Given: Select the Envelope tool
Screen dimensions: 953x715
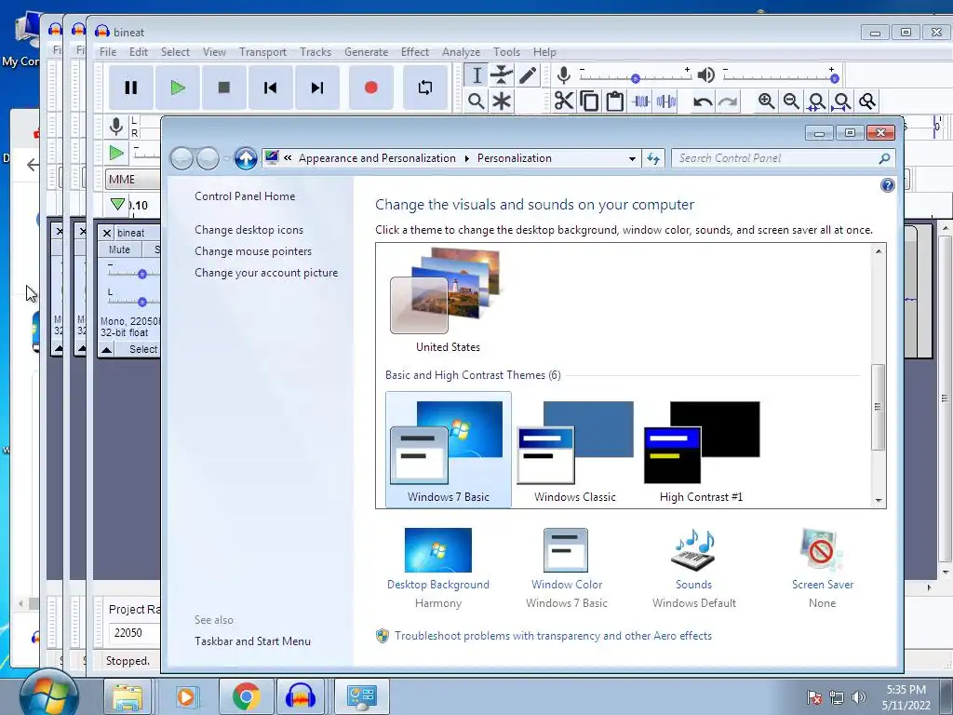Looking at the screenshot, I should [x=502, y=75].
